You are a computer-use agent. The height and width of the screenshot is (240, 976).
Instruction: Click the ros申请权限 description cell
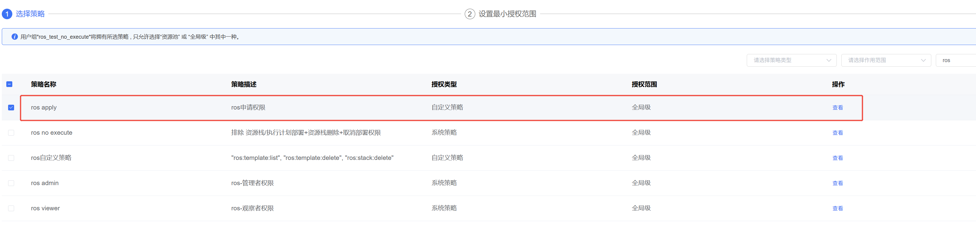coord(248,107)
